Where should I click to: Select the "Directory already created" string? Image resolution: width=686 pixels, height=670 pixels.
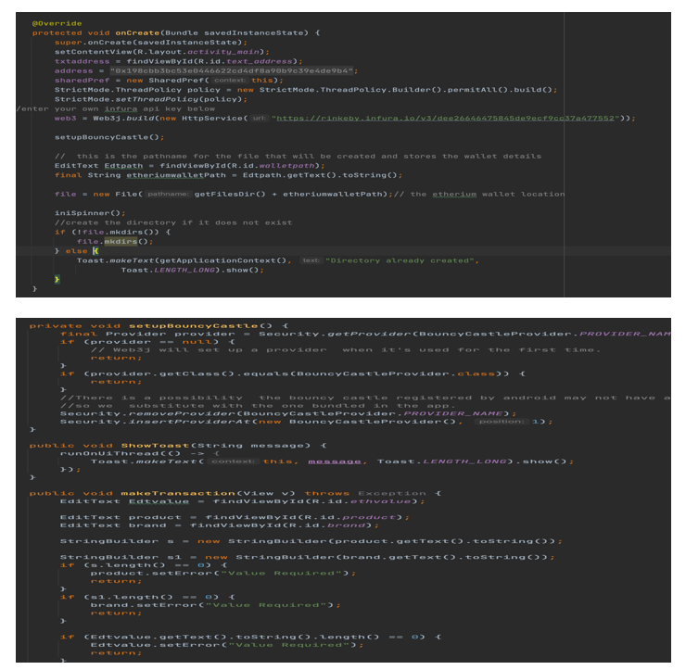(400, 260)
